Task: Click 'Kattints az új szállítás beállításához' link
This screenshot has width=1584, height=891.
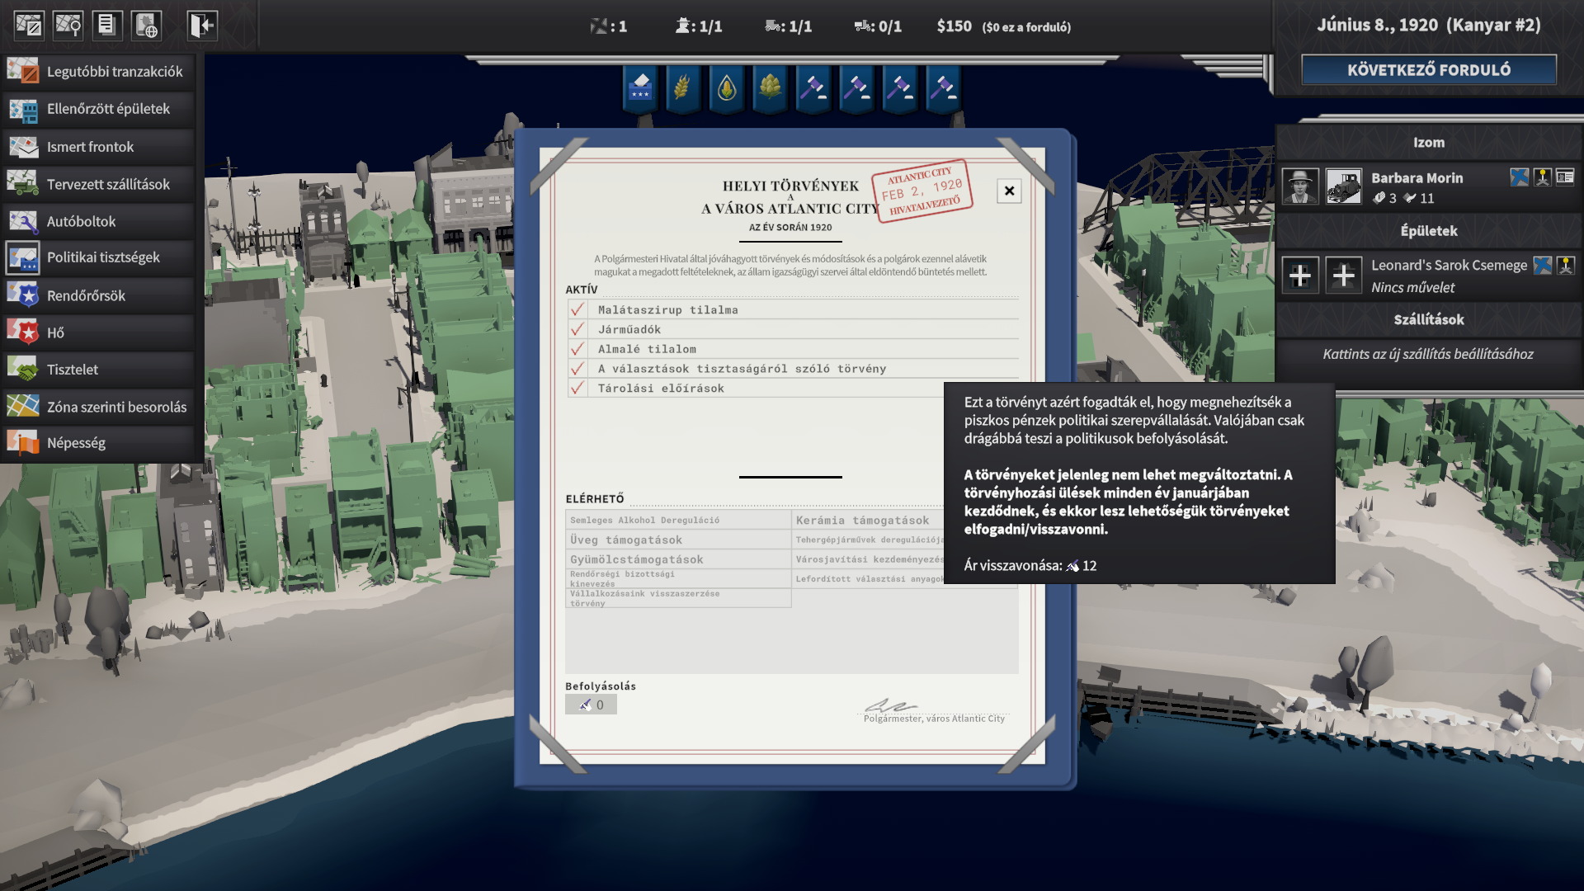Action: (x=1427, y=354)
